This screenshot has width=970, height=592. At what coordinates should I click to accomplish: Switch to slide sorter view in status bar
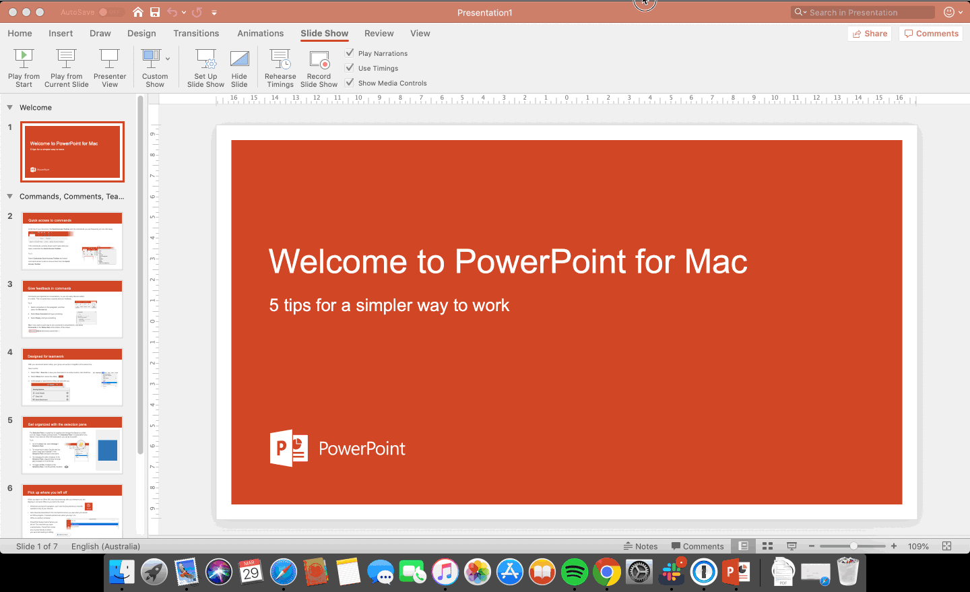[x=767, y=546]
